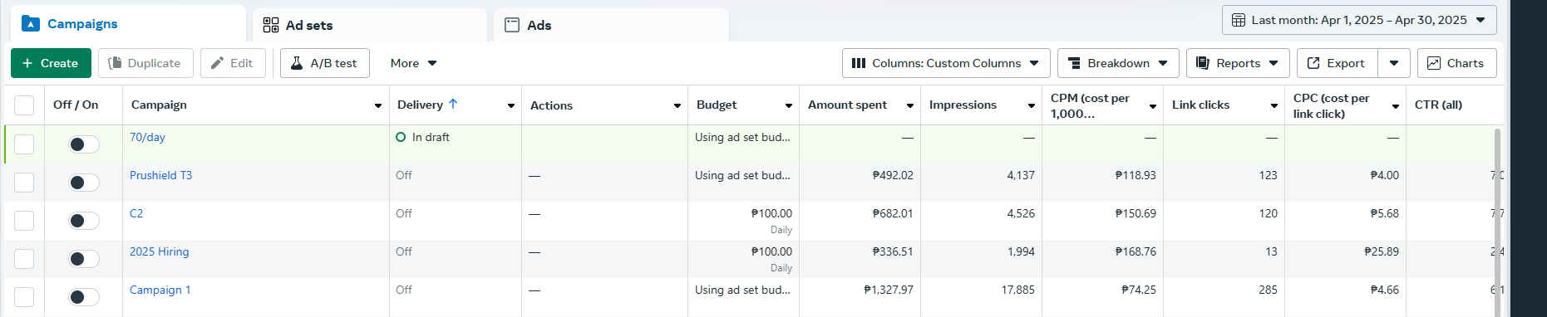Toggle the Prushield T3 campaign on
The height and width of the screenshot is (317, 1547).
pyautogui.click(x=84, y=183)
